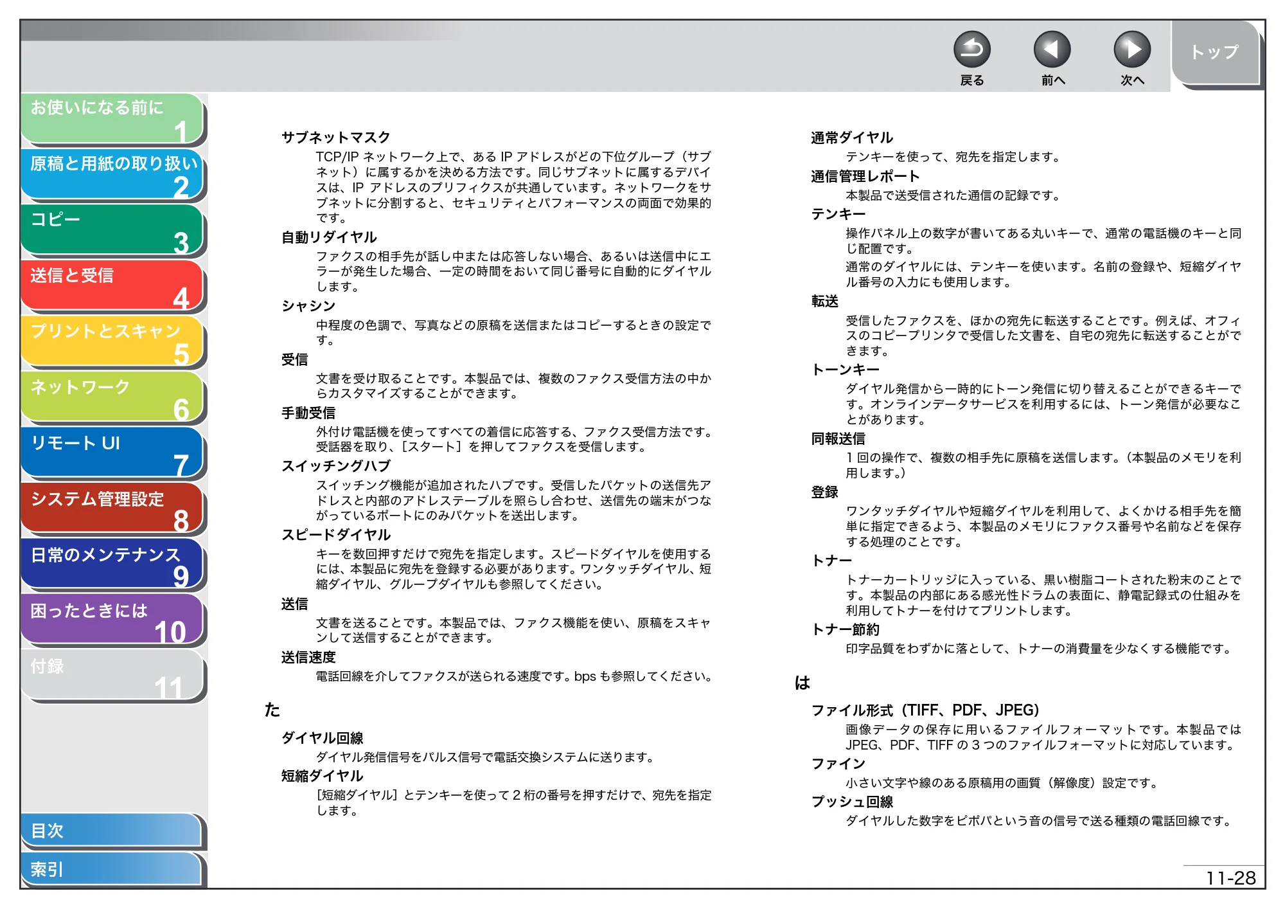
Task: Click the 前へ (previous) arrow icon
Action: click(x=1052, y=50)
